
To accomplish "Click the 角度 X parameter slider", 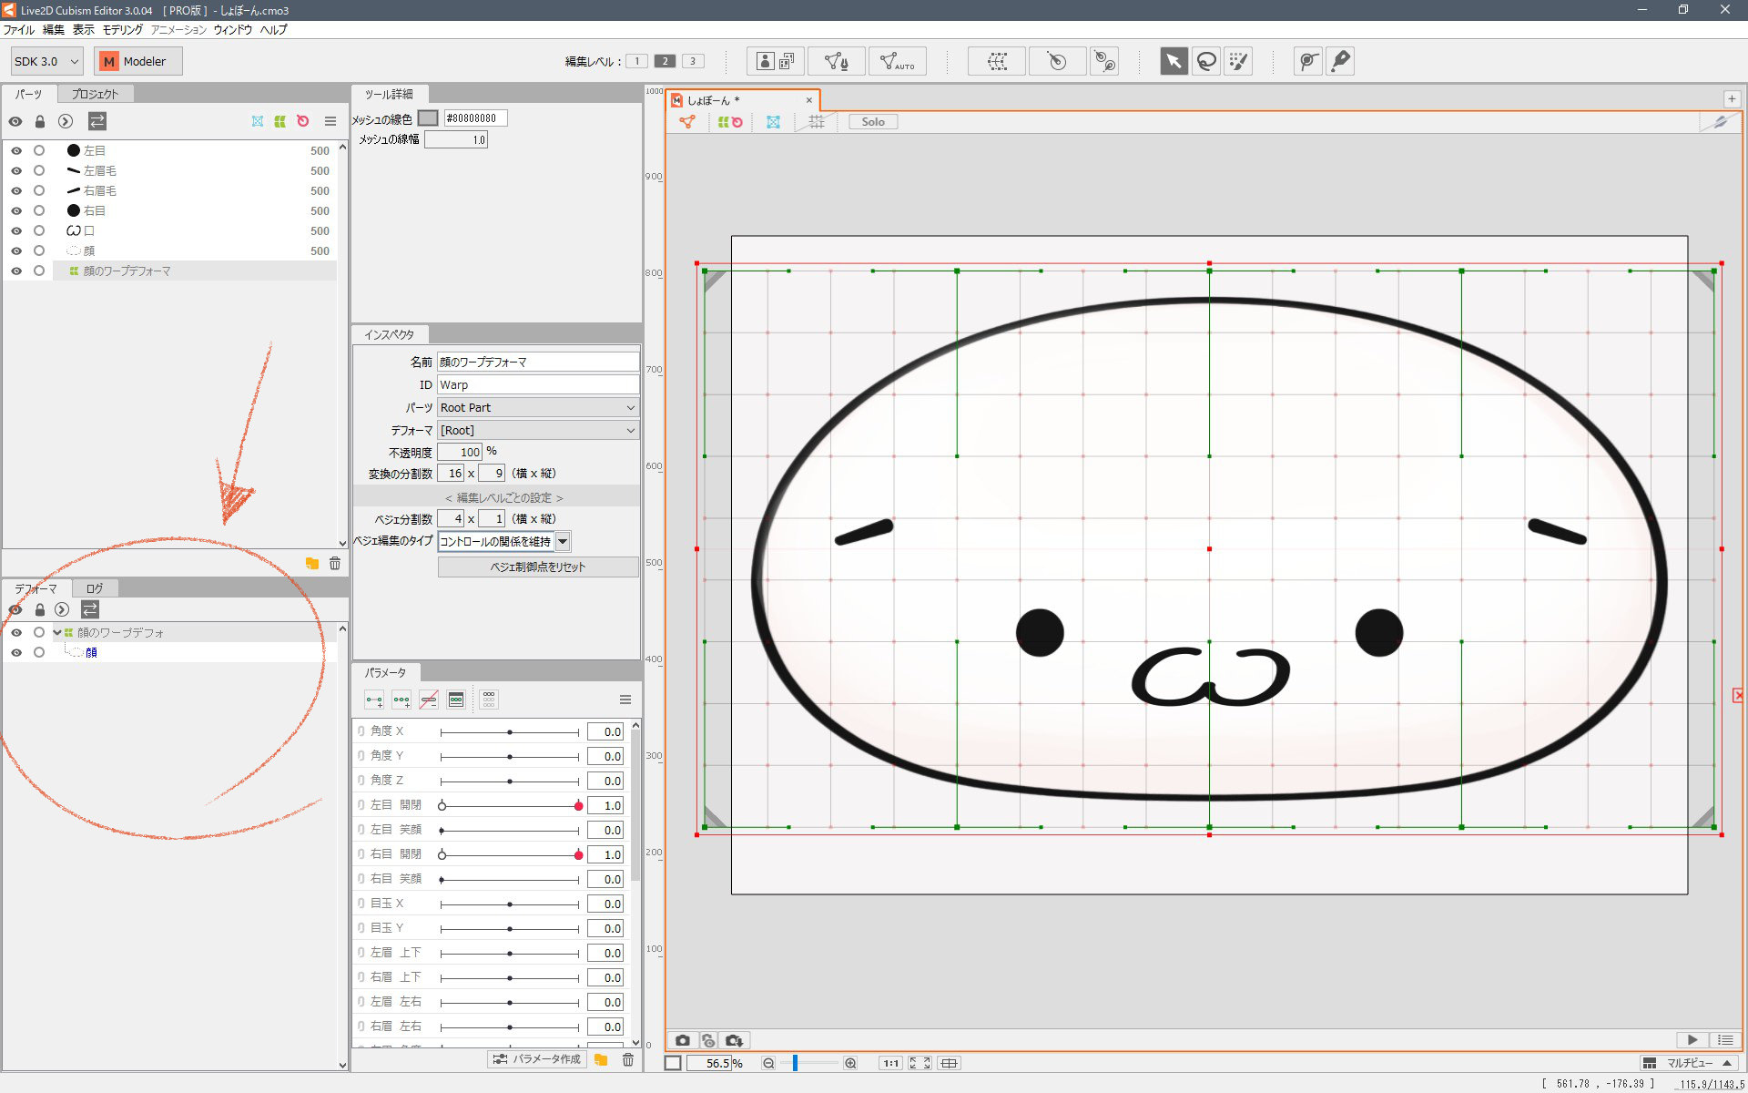I will 510,732.
